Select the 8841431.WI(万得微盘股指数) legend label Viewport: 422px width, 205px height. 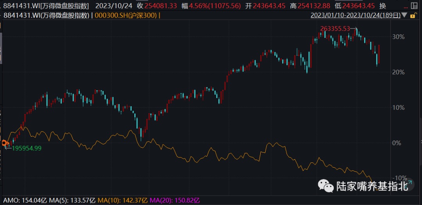point(46,16)
